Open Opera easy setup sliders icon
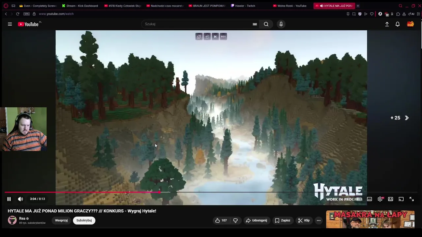The image size is (422, 237). [418, 14]
